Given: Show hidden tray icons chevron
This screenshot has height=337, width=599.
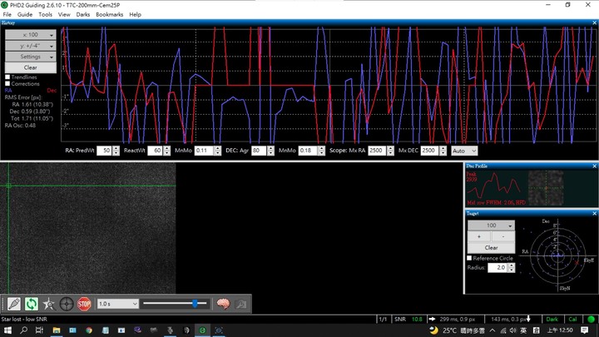Looking at the screenshot, I should click(493, 330).
